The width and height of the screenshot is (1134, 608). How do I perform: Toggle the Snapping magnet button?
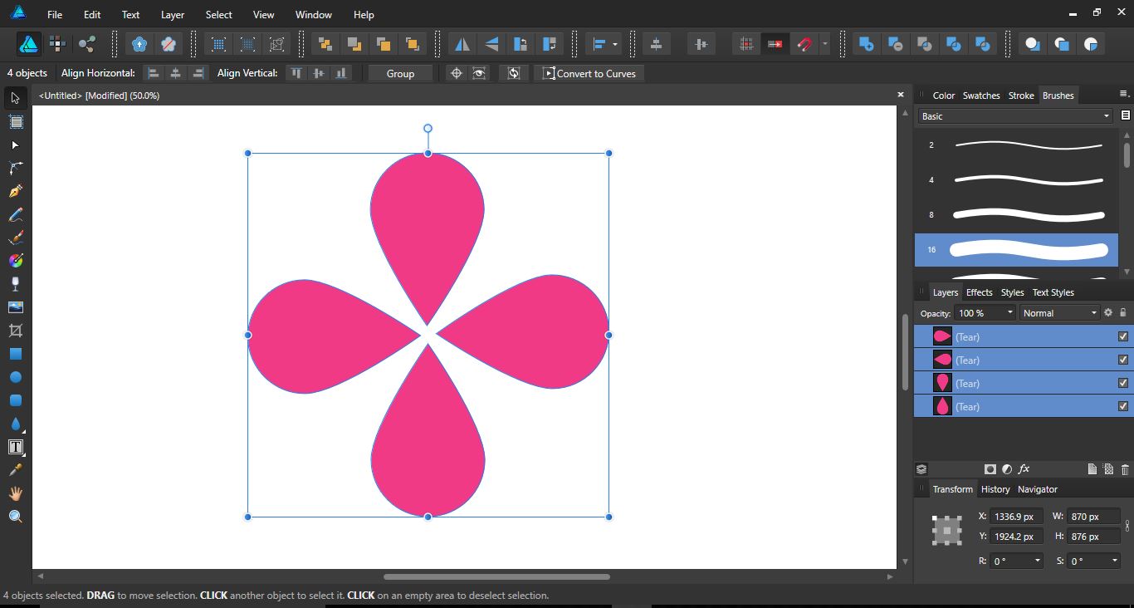pyautogui.click(x=804, y=44)
